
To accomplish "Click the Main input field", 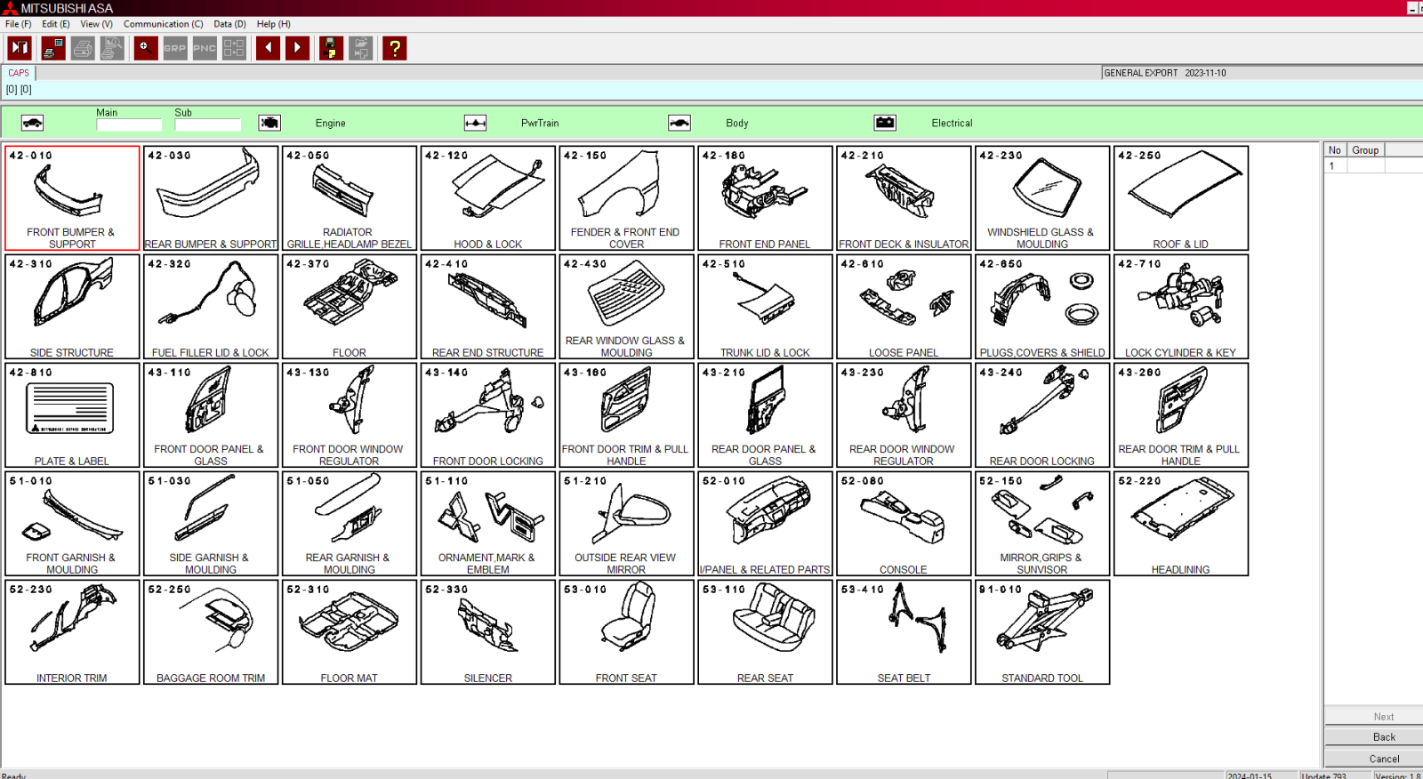I will [129, 125].
